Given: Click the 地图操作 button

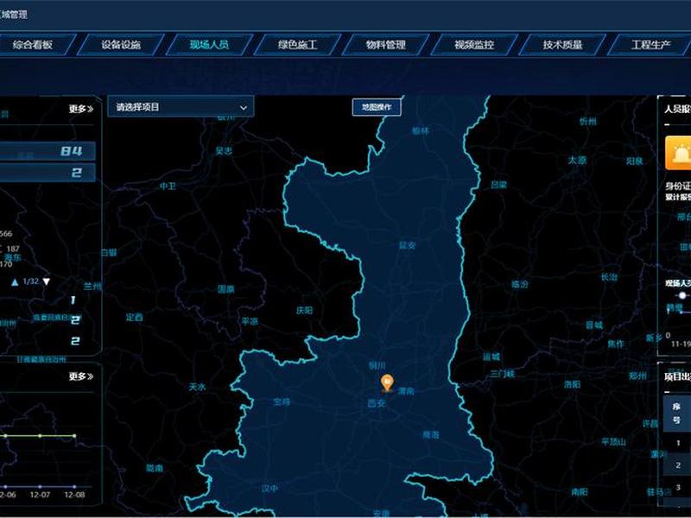Looking at the screenshot, I should 377,107.
